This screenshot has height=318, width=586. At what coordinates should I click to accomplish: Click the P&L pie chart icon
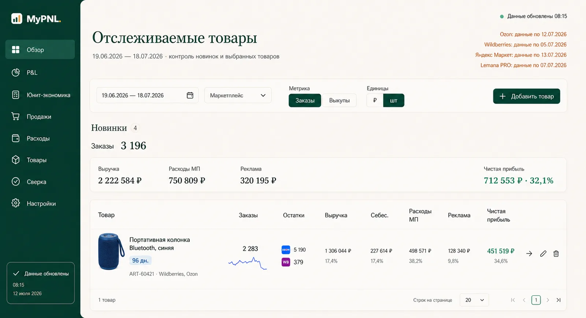pos(16,72)
